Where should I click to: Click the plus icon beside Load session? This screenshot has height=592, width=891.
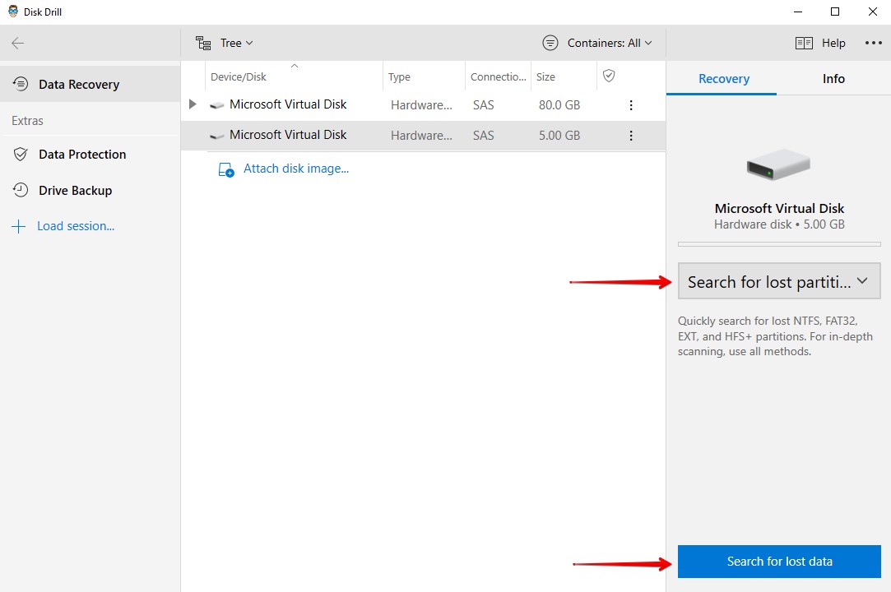[x=19, y=227]
